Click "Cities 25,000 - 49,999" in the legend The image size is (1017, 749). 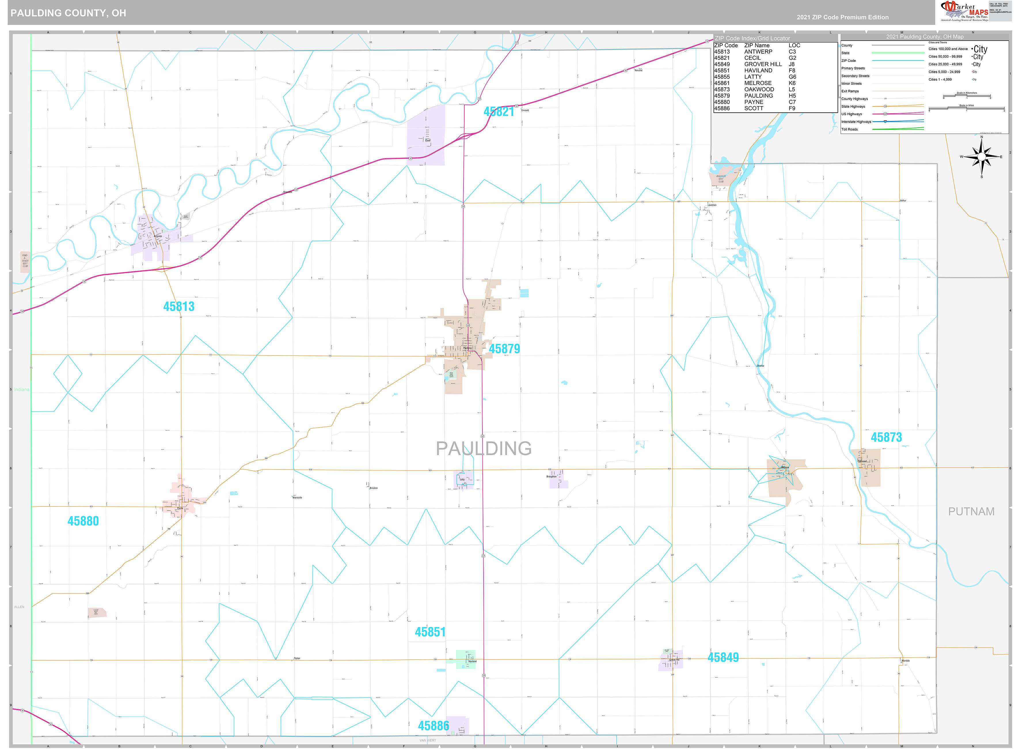point(945,64)
